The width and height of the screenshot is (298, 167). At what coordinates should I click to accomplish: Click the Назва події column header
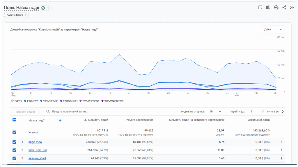[36, 121]
